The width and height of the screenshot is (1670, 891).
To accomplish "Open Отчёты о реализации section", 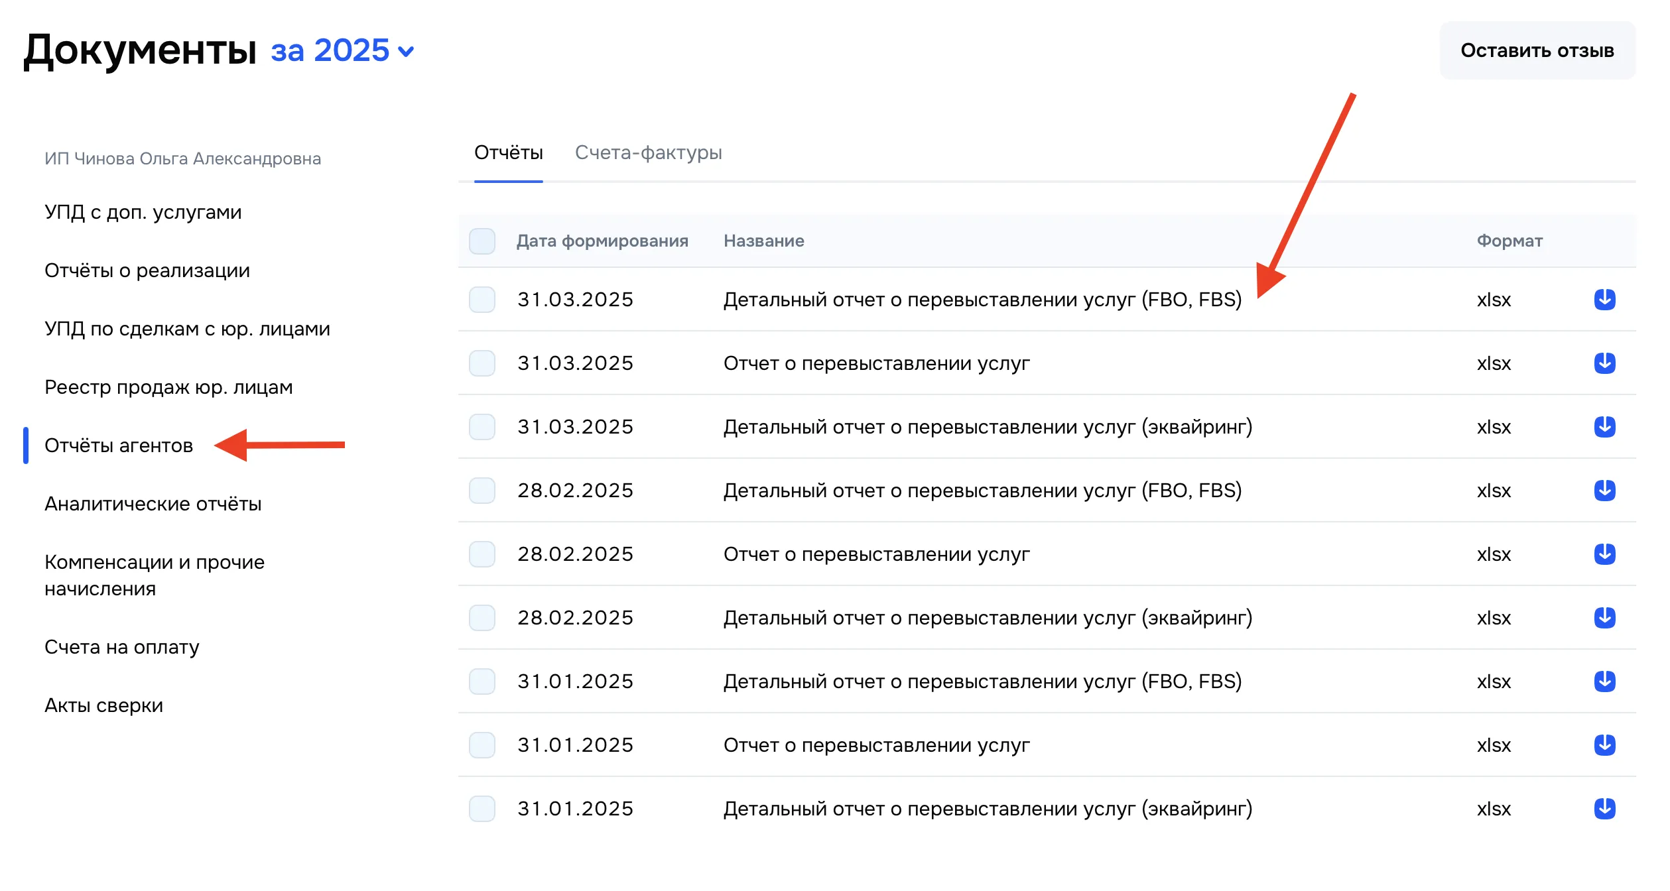I will 147,270.
